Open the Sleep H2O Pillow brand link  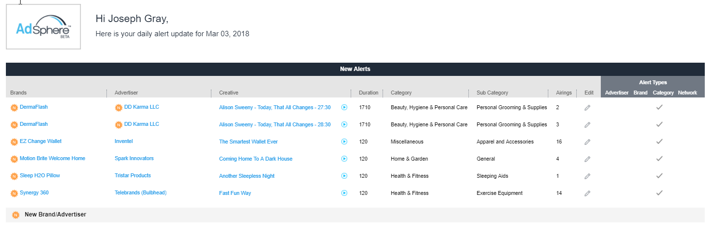[40, 176]
